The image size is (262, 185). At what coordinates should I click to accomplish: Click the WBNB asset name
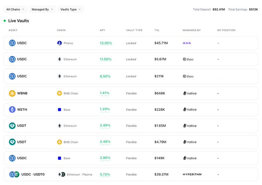click(22, 93)
